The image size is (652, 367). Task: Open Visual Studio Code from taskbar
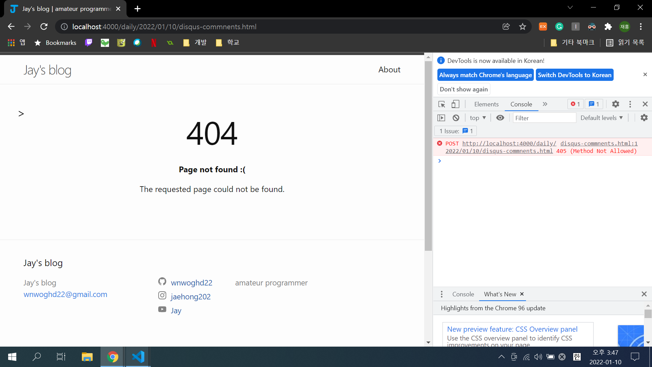click(x=138, y=357)
